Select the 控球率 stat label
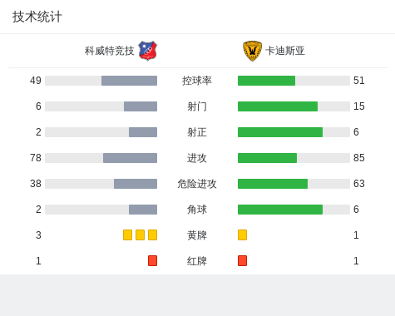Image resolution: width=395 pixels, height=316 pixels. pos(197,81)
